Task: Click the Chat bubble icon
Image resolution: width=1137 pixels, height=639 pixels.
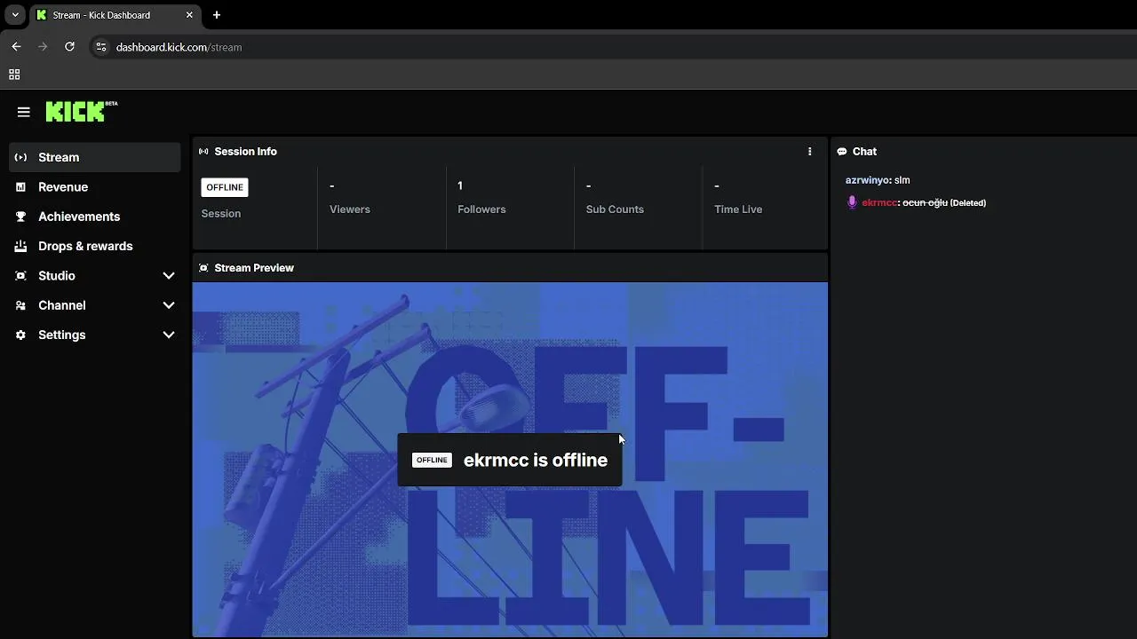Action: 842,152
